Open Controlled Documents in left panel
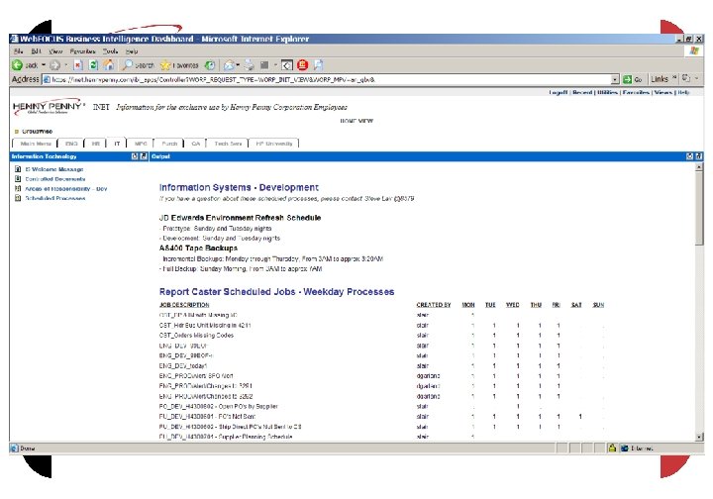The image size is (713, 499). pyautogui.click(x=55, y=179)
